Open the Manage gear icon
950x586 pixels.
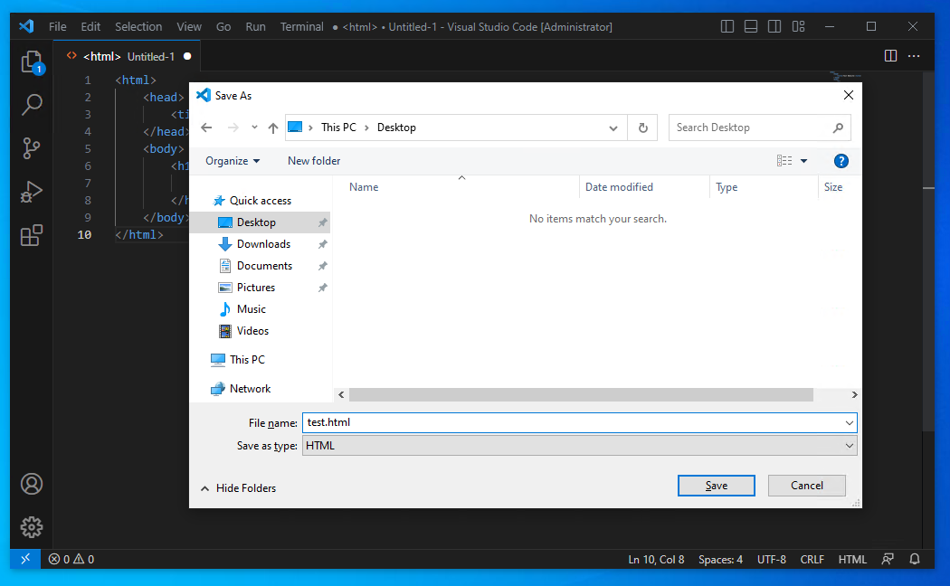pos(32,527)
